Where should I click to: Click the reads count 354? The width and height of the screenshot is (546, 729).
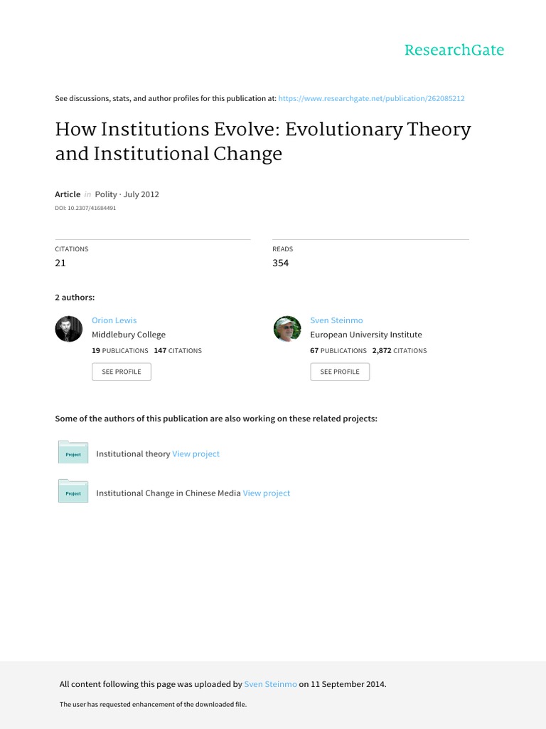coord(281,263)
